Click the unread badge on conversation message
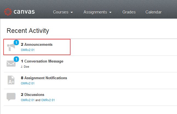Image resolution: width=177 pixels, height=114 pixels. (x=16, y=59)
